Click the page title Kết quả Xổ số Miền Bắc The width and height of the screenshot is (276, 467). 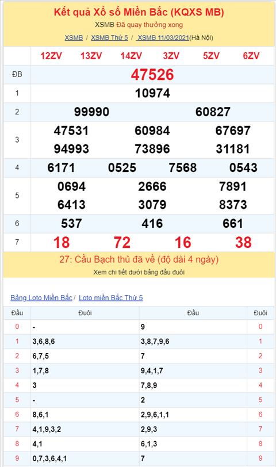point(139,12)
